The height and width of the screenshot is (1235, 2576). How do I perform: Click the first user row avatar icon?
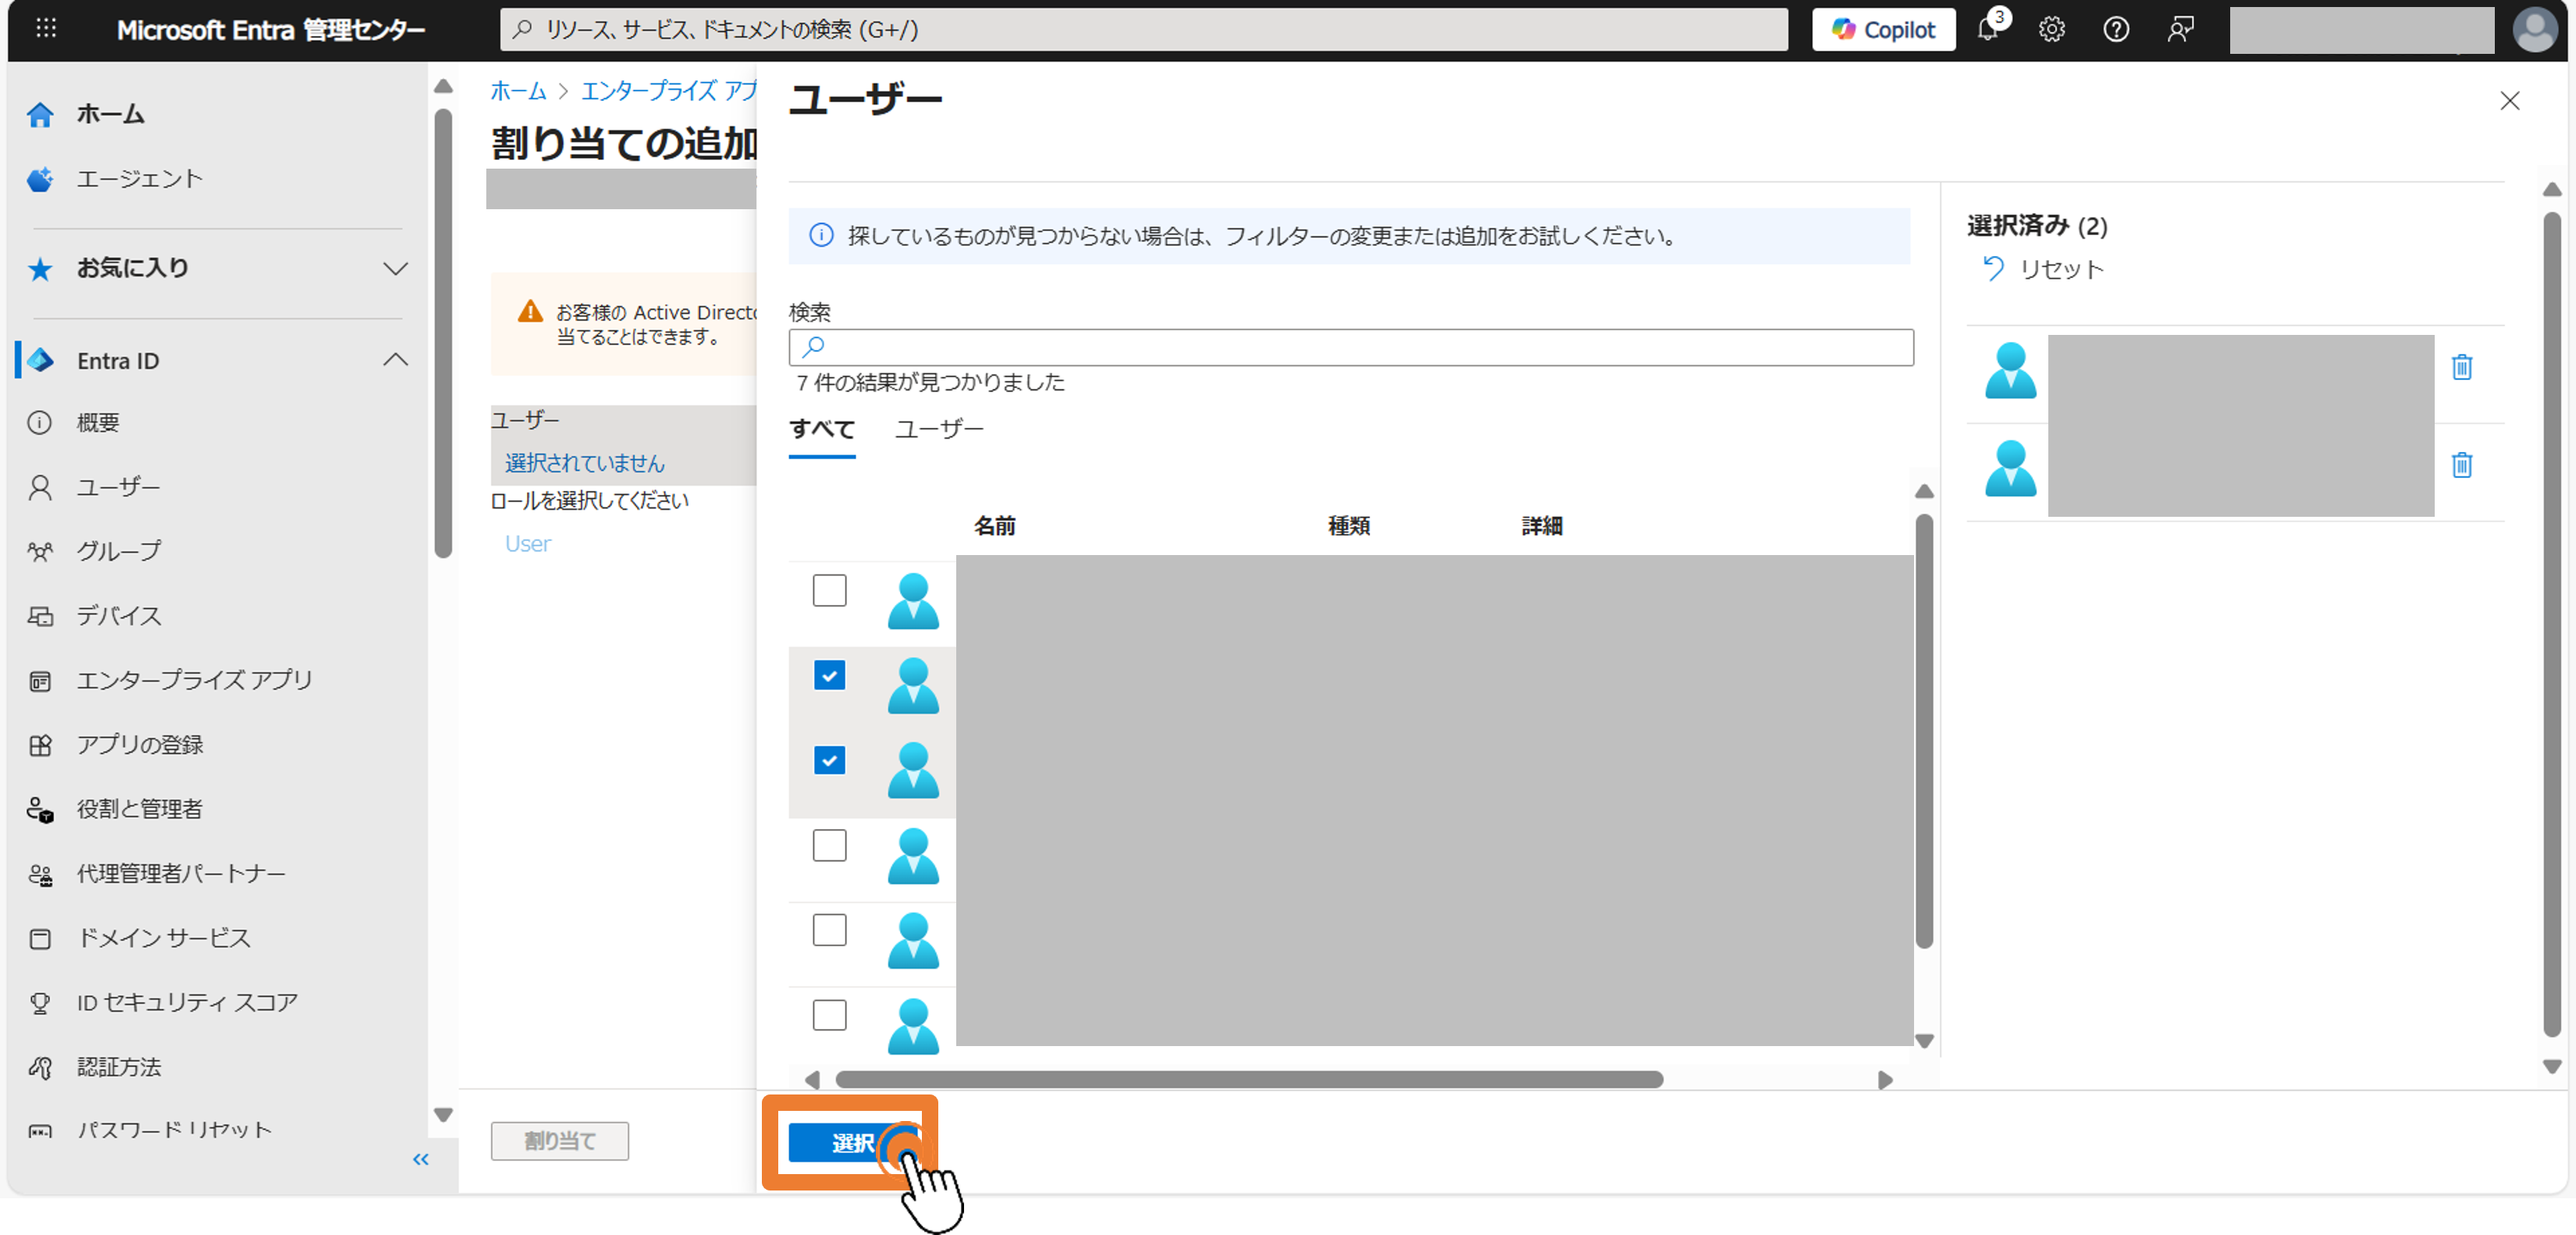pyautogui.click(x=913, y=600)
